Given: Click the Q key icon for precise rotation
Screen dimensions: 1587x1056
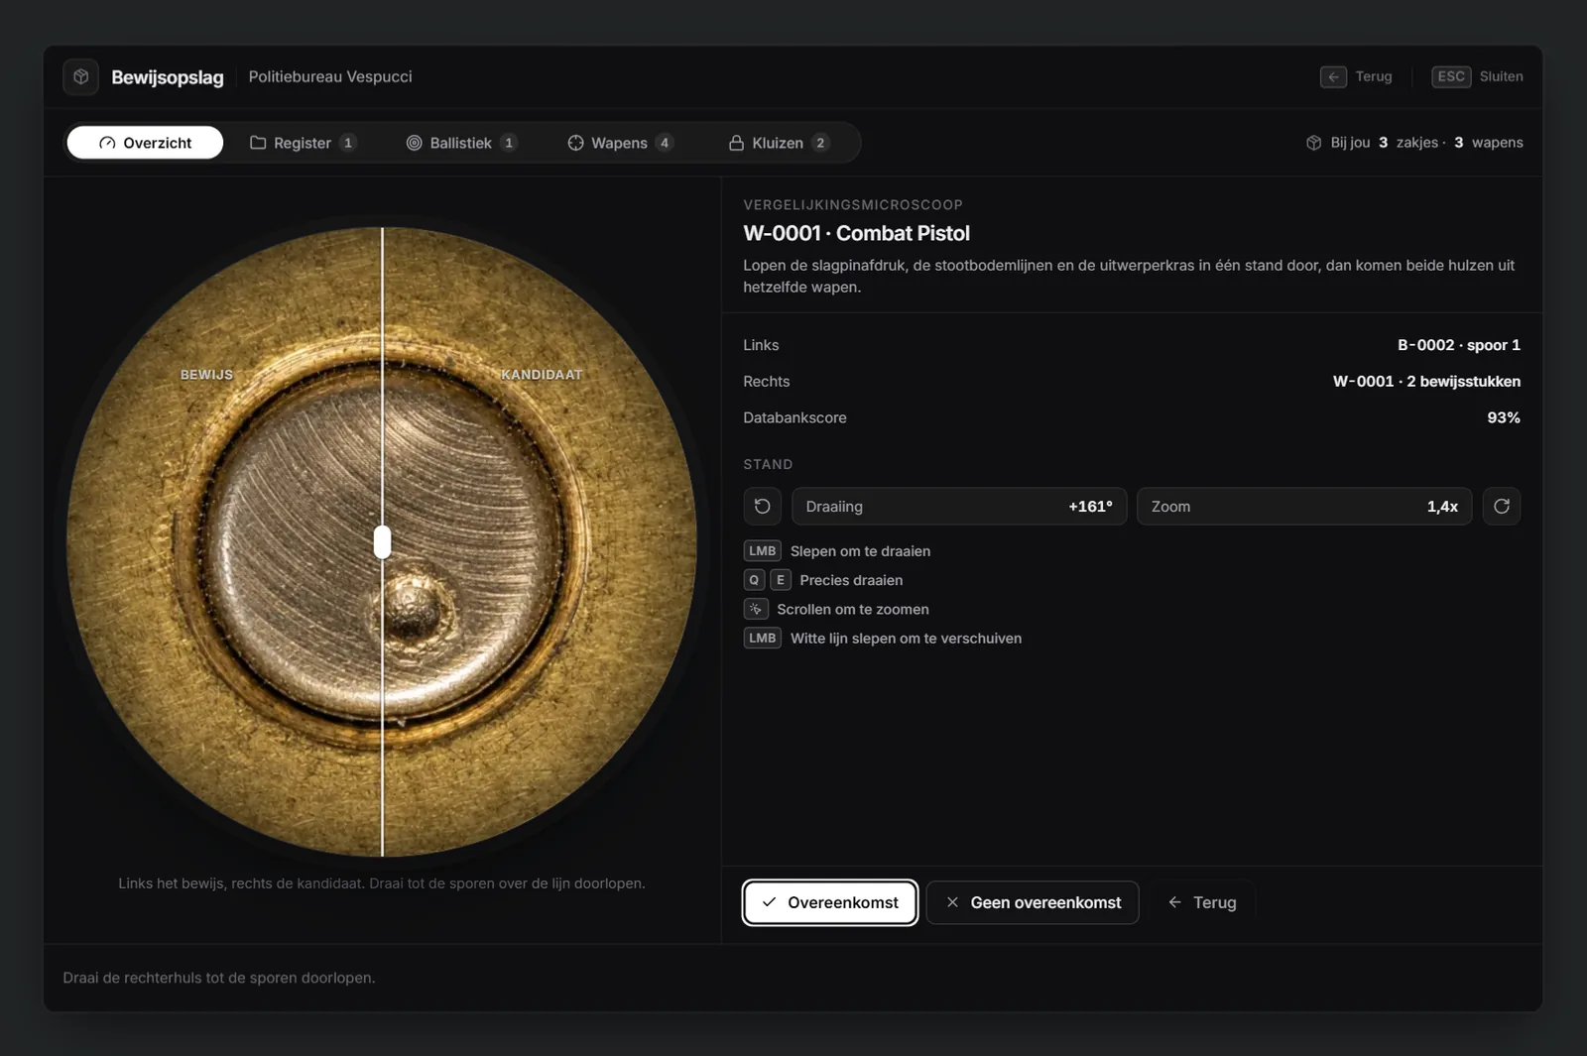Looking at the screenshot, I should tap(754, 580).
